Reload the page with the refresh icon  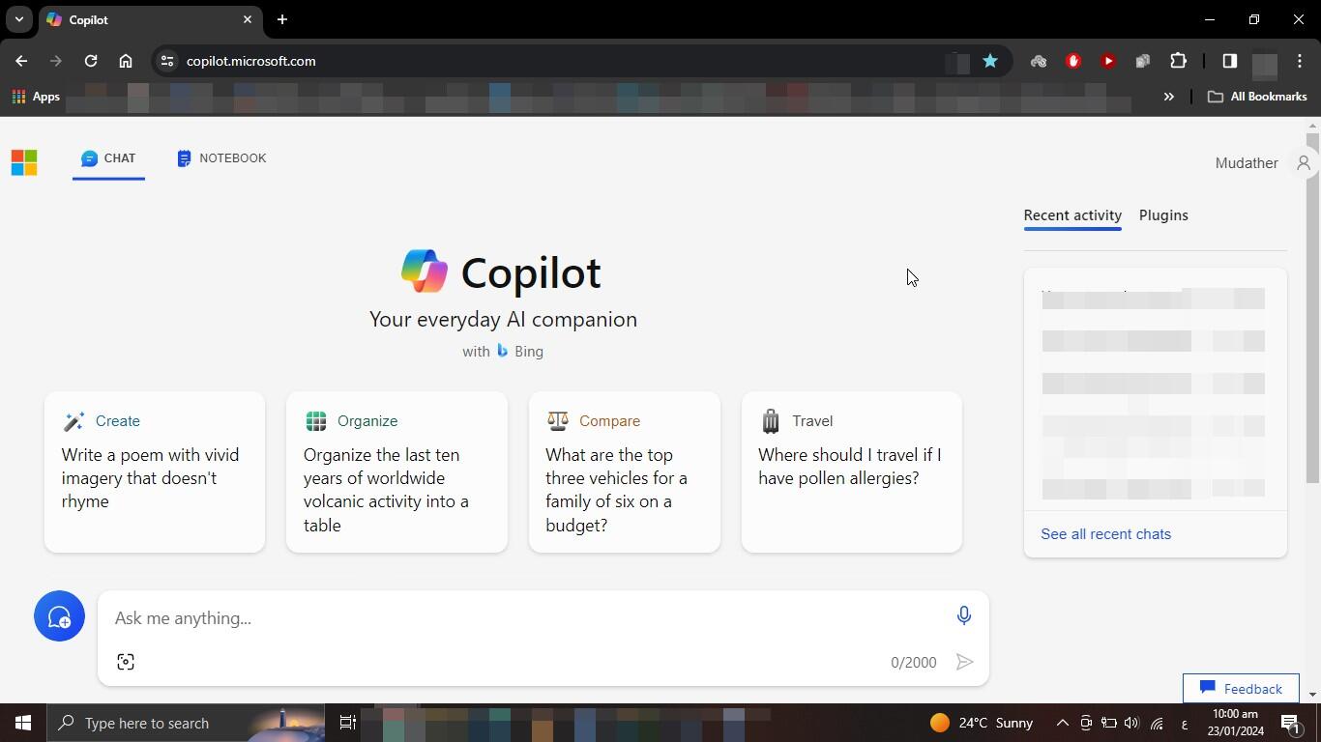point(91,61)
